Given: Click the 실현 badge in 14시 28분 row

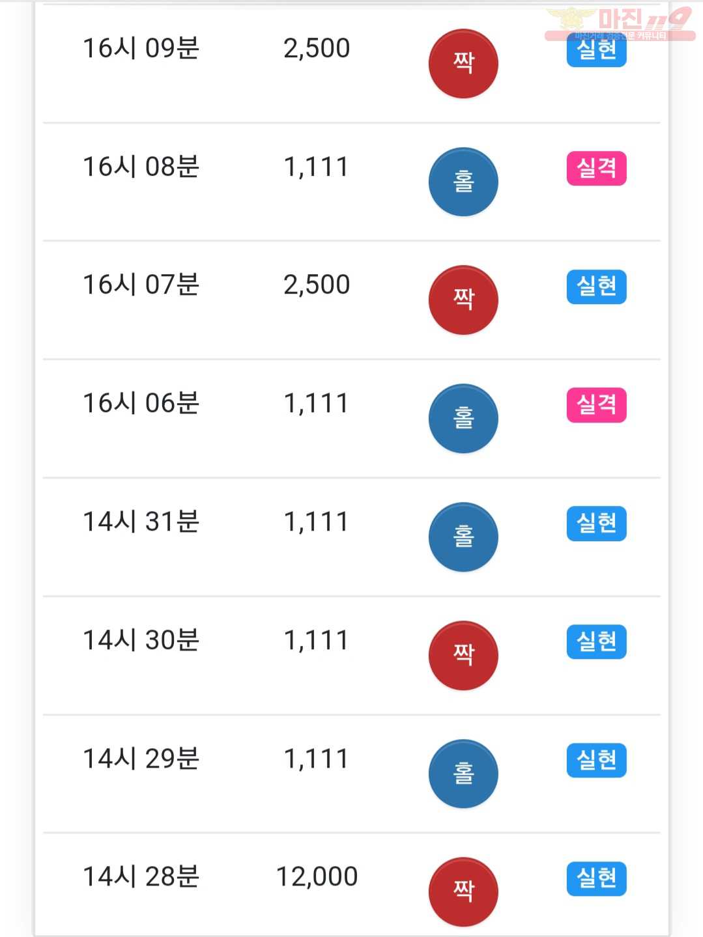Looking at the screenshot, I should tap(596, 878).
